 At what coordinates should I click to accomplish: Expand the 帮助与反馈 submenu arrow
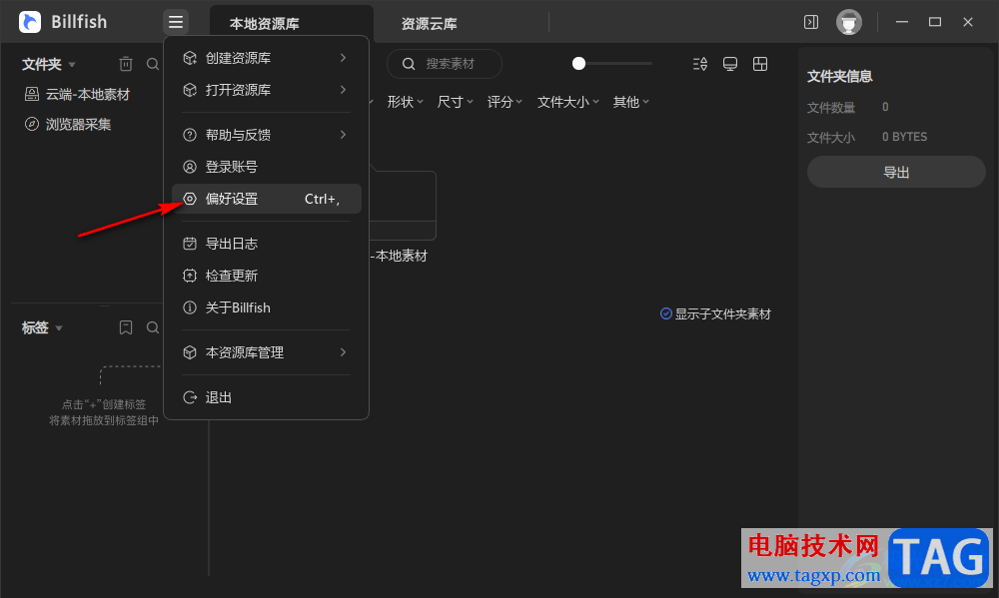click(343, 135)
